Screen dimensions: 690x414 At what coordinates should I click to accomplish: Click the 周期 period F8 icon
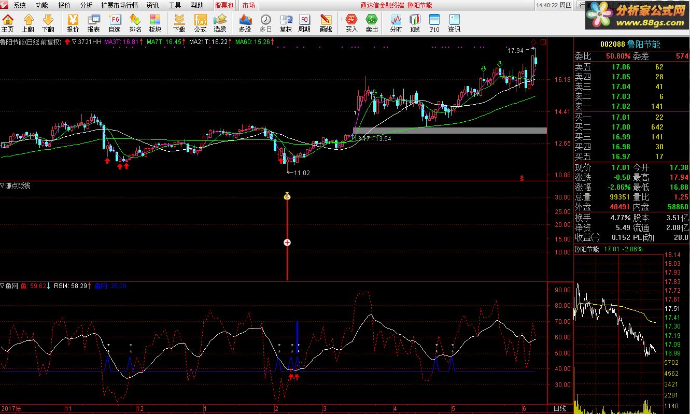304,23
